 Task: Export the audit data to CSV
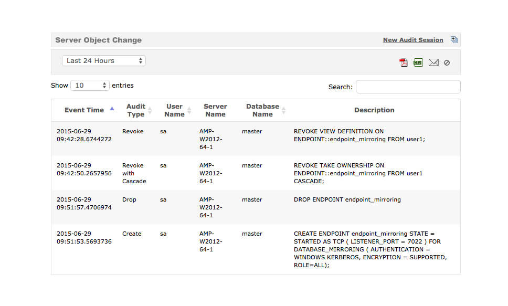[x=418, y=62]
